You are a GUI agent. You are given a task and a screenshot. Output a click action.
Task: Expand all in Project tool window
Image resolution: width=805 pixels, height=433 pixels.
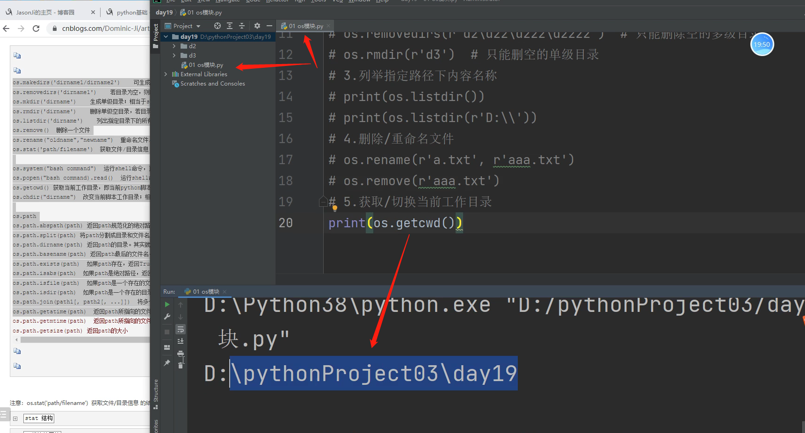coord(230,26)
